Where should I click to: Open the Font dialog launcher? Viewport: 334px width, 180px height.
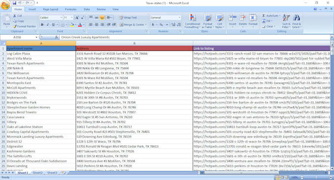click(x=84, y=31)
